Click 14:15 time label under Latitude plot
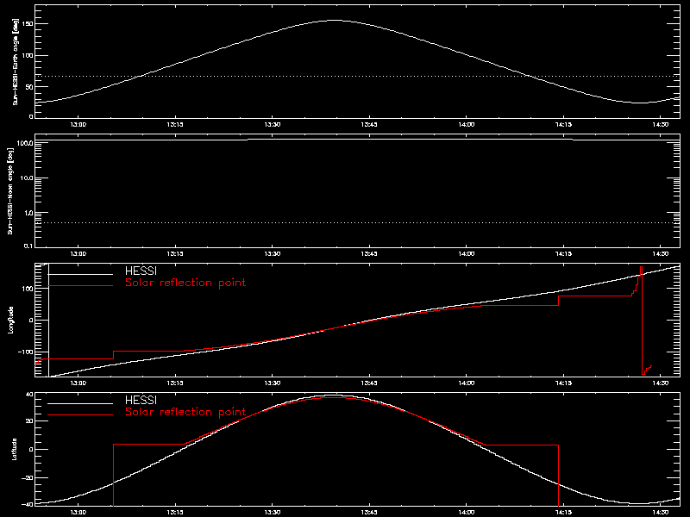The image size is (690, 517). coord(564,512)
